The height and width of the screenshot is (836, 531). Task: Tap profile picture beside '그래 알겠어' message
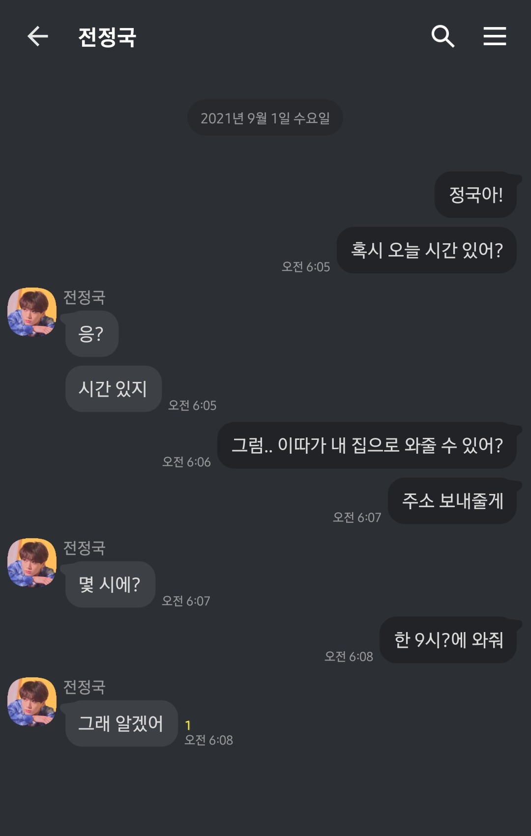click(x=32, y=702)
